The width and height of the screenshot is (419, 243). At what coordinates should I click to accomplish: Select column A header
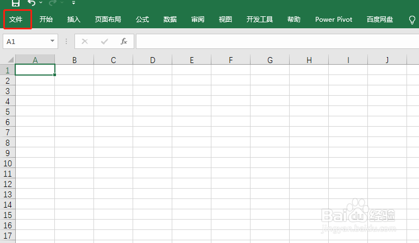coord(35,60)
